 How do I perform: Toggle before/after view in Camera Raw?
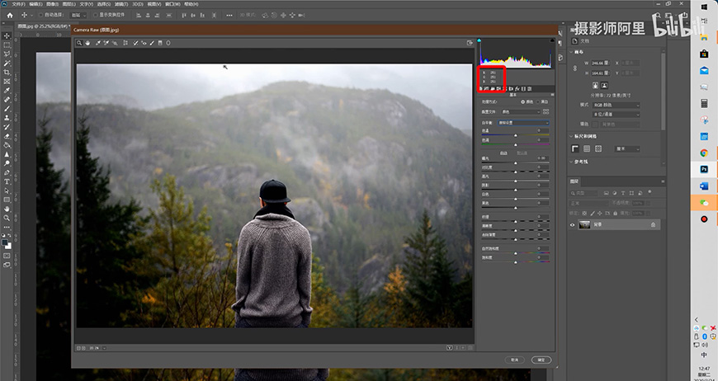tap(450, 348)
